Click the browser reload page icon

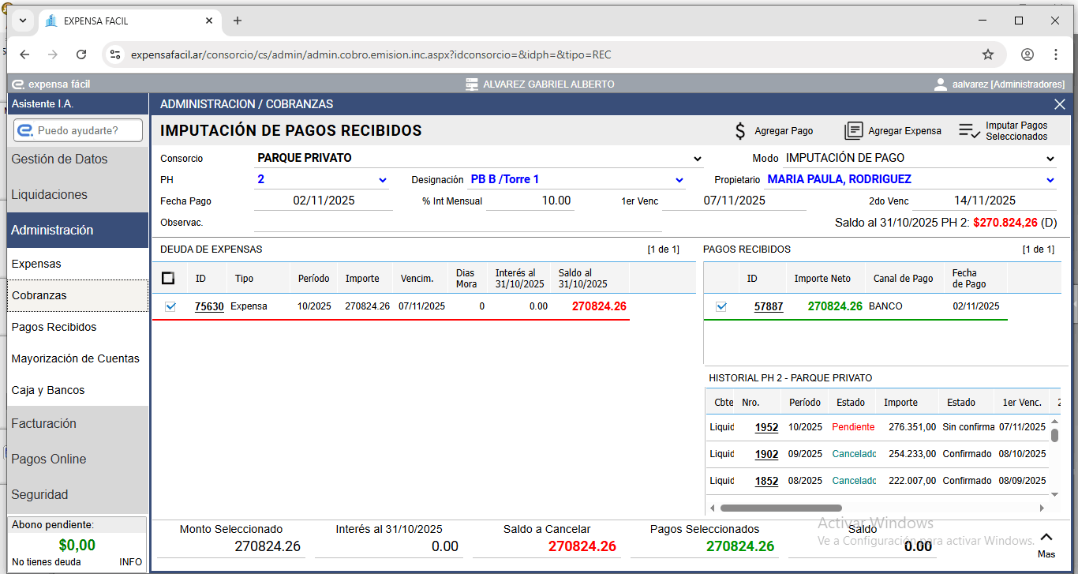81,54
